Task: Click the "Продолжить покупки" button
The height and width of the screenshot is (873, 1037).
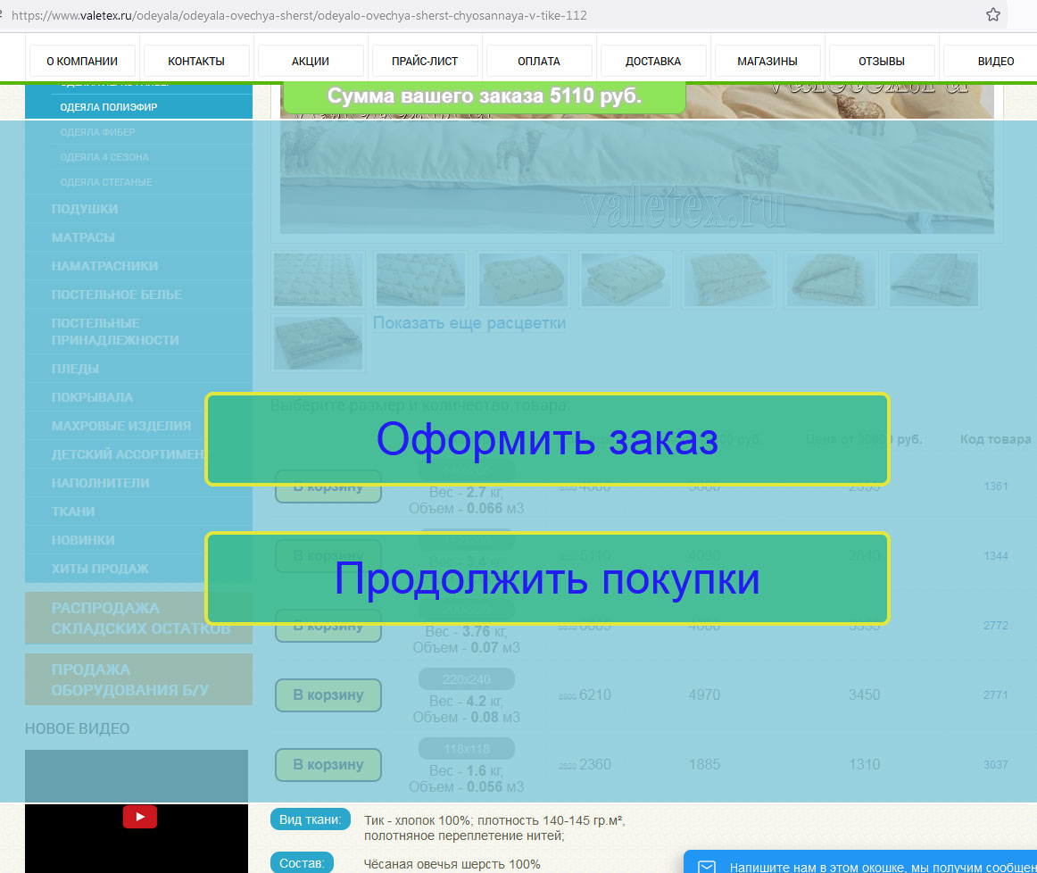Action: click(x=547, y=578)
